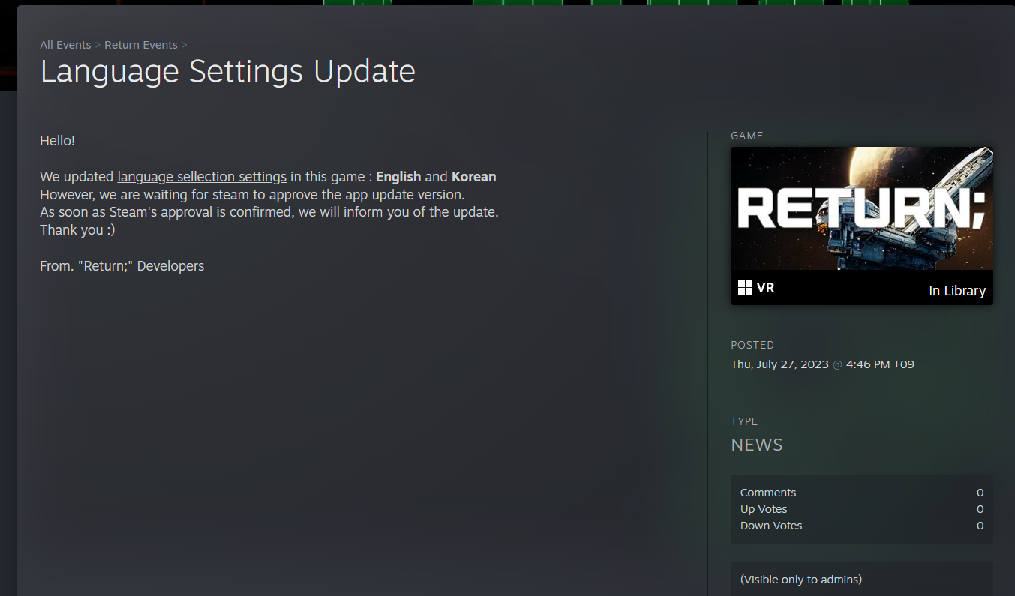Select the NEWS type label
Image resolution: width=1015 pixels, height=596 pixels.
pyautogui.click(x=757, y=445)
